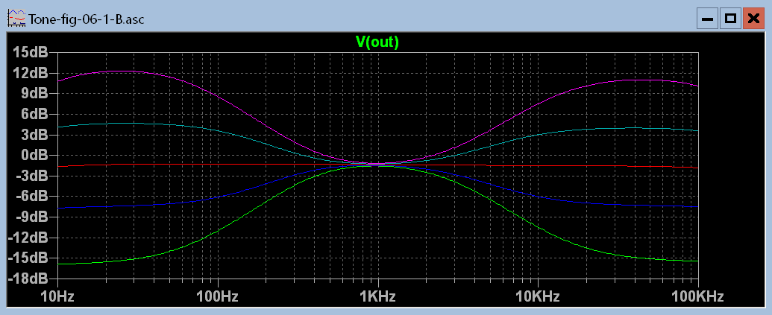Click the -9dB vertical axis label
Image resolution: width=772 pixels, height=315 pixels.
(x=31, y=217)
